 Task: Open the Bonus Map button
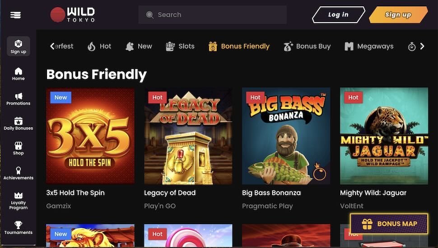point(389,224)
